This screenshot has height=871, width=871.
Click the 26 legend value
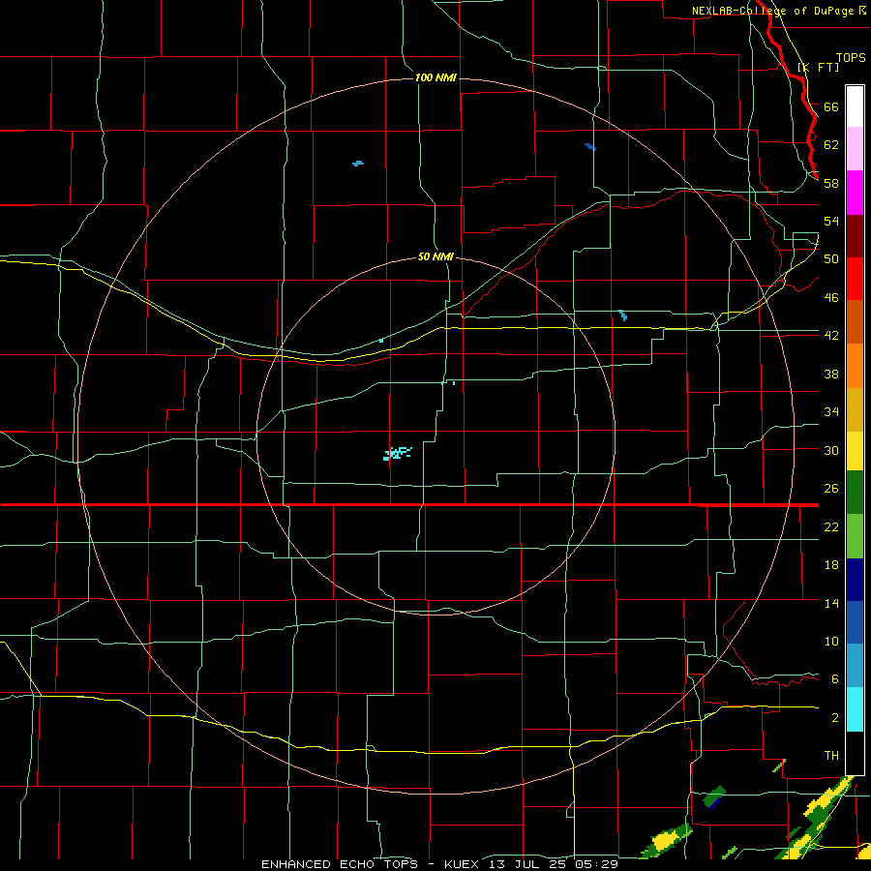pyautogui.click(x=831, y=489)
